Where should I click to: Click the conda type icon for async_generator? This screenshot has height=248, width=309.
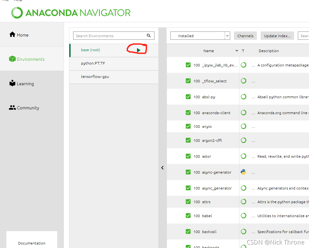pos(244,188)
